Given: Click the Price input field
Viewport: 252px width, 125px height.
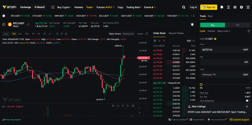Looking at the screenshot, I should pyautogui.click(x=225, y=50).
